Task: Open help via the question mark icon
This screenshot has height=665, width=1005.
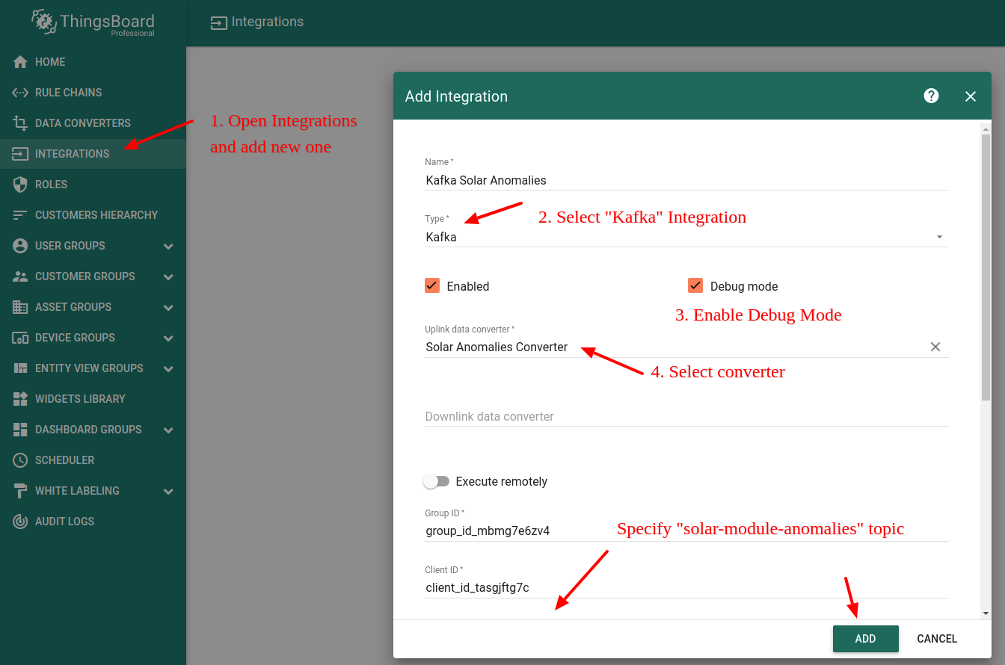Action: tap(931, 96)
